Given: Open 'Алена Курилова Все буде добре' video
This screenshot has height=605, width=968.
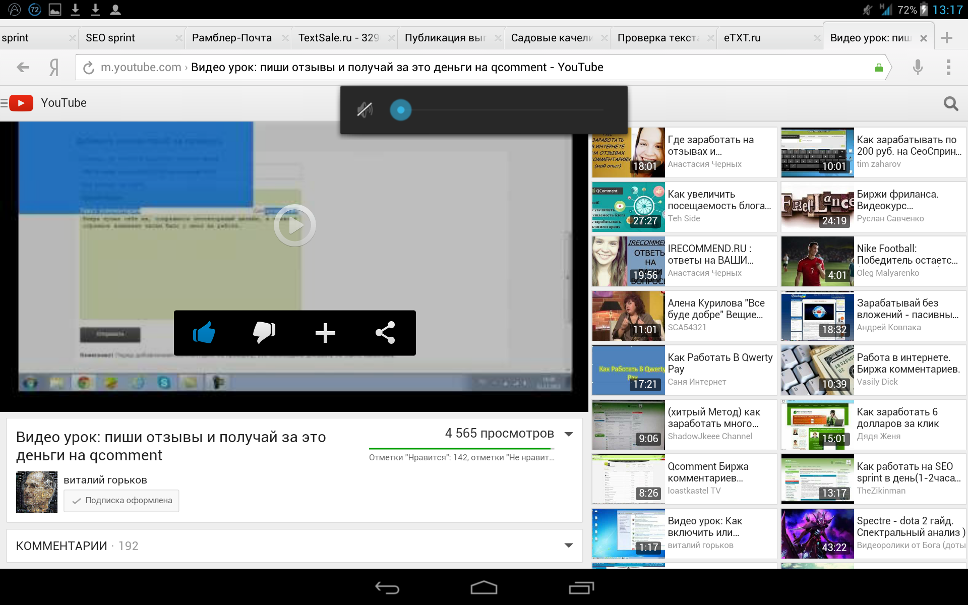Looking at the screenshot, I should (684, 316).
